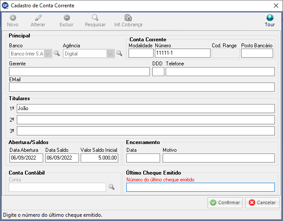Click the Cod. Range field

tap(226, 53)
